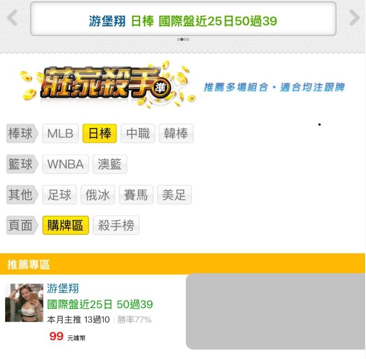Open the 游堡翔 name link in 推薦專區
Viewport: 366px width, 359px height.
pos(63,288)
